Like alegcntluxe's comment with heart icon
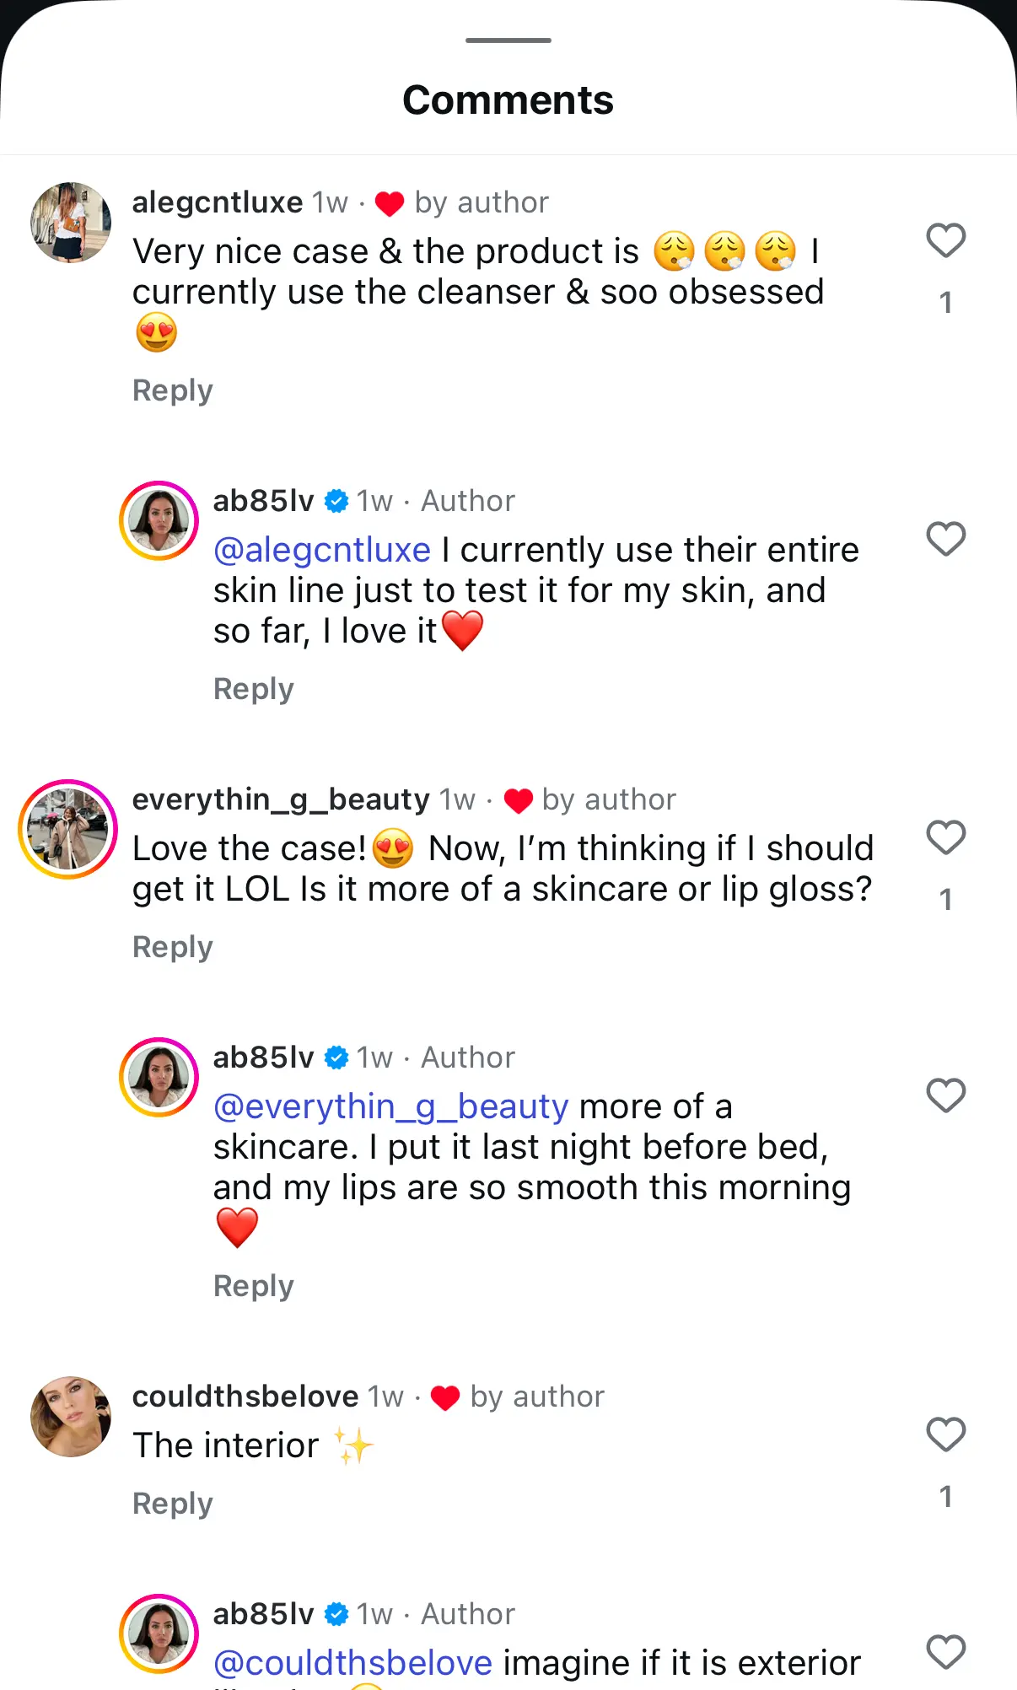 (945, 240)
